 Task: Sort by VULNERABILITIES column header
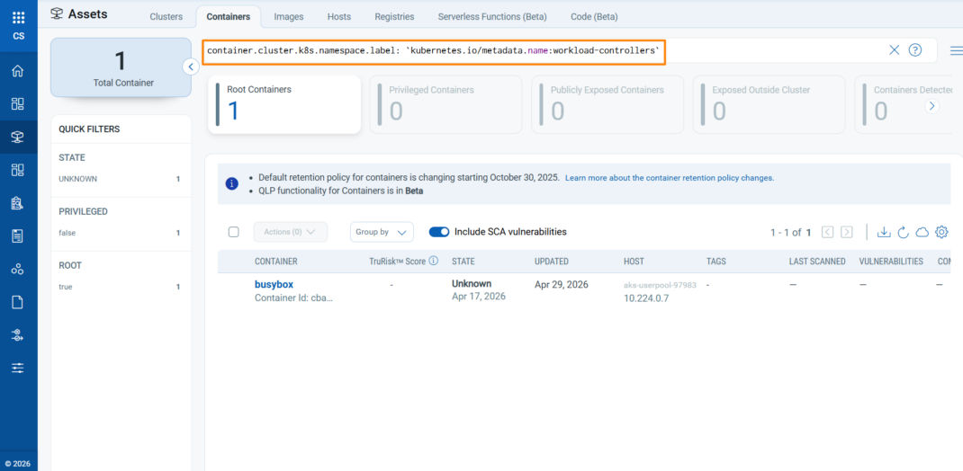pyautogui.click(x=891, y=262)
